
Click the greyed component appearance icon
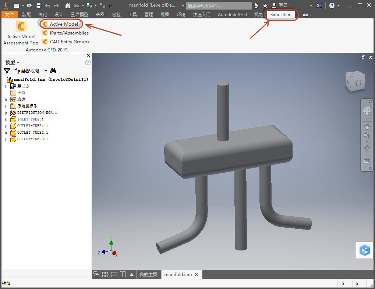tap(102, 6)
